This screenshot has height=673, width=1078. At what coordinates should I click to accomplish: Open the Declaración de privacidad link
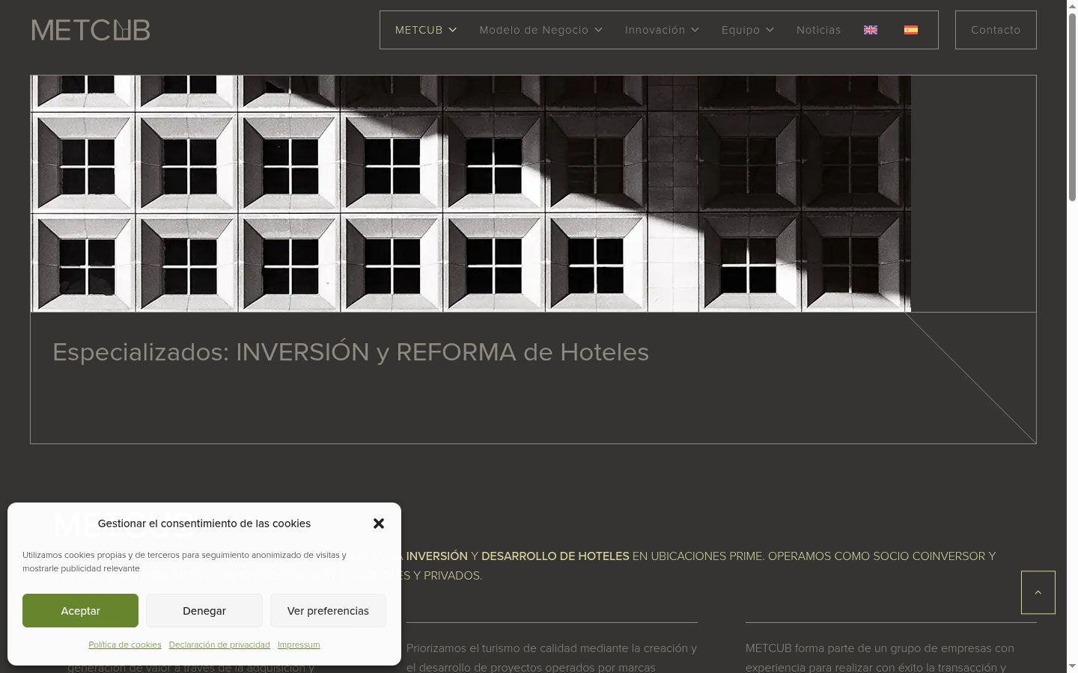[x=219, y=645]
